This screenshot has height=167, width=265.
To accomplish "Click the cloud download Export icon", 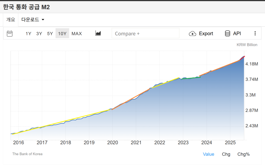I will click(x=192, y=33).
